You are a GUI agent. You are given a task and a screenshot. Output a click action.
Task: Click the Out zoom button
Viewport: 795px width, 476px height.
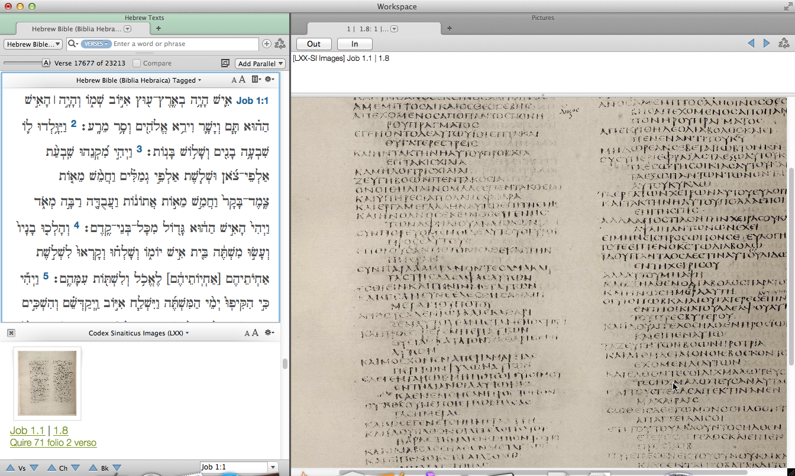click(x=314, y=44)
